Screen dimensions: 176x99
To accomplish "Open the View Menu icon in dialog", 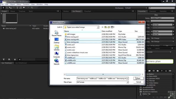I will point(112,27).
